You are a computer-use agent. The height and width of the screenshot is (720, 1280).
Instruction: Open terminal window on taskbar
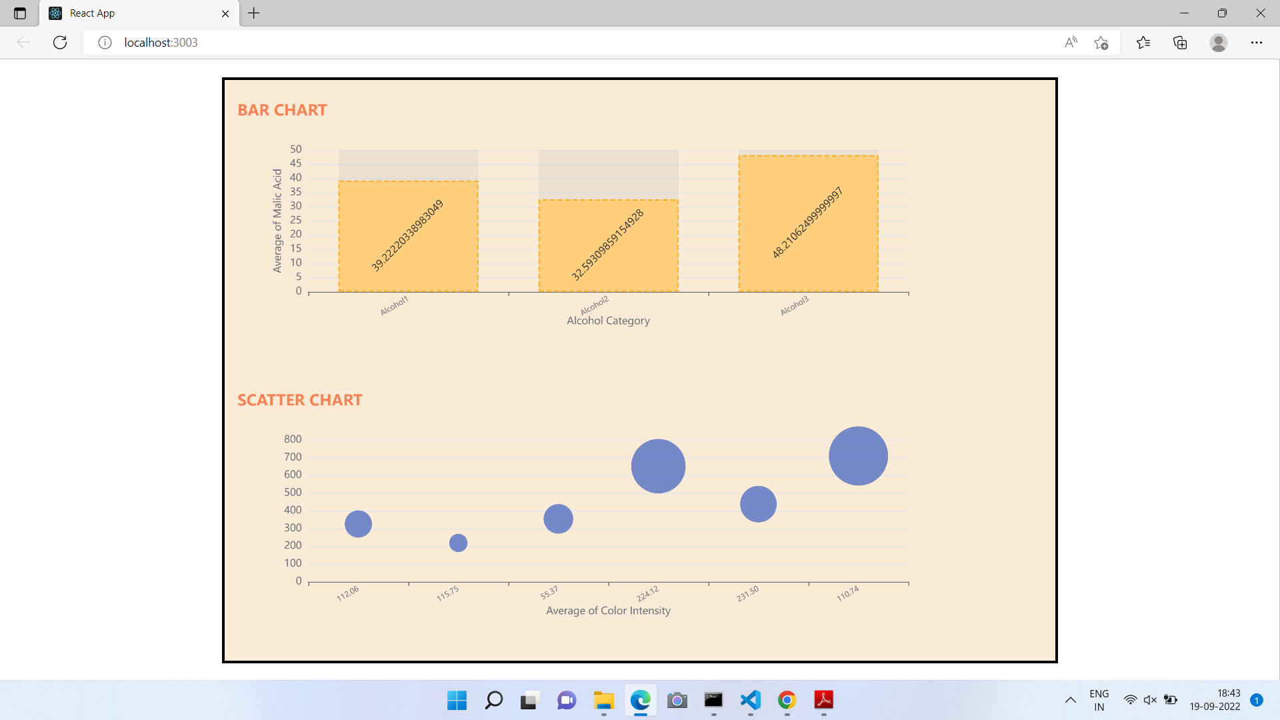coord(713,700)
